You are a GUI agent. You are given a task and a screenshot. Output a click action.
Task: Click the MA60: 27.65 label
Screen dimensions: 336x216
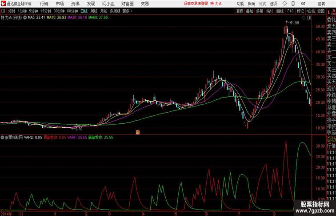pyautogui.click(x=98, y=18)
